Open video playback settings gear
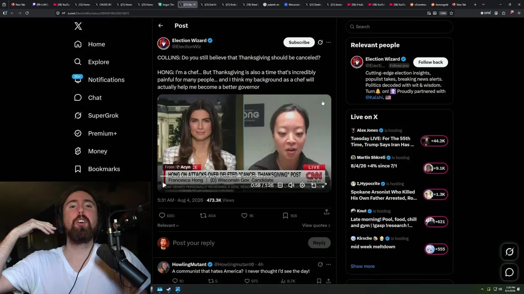The image size is (524, 294). (302, 185)
